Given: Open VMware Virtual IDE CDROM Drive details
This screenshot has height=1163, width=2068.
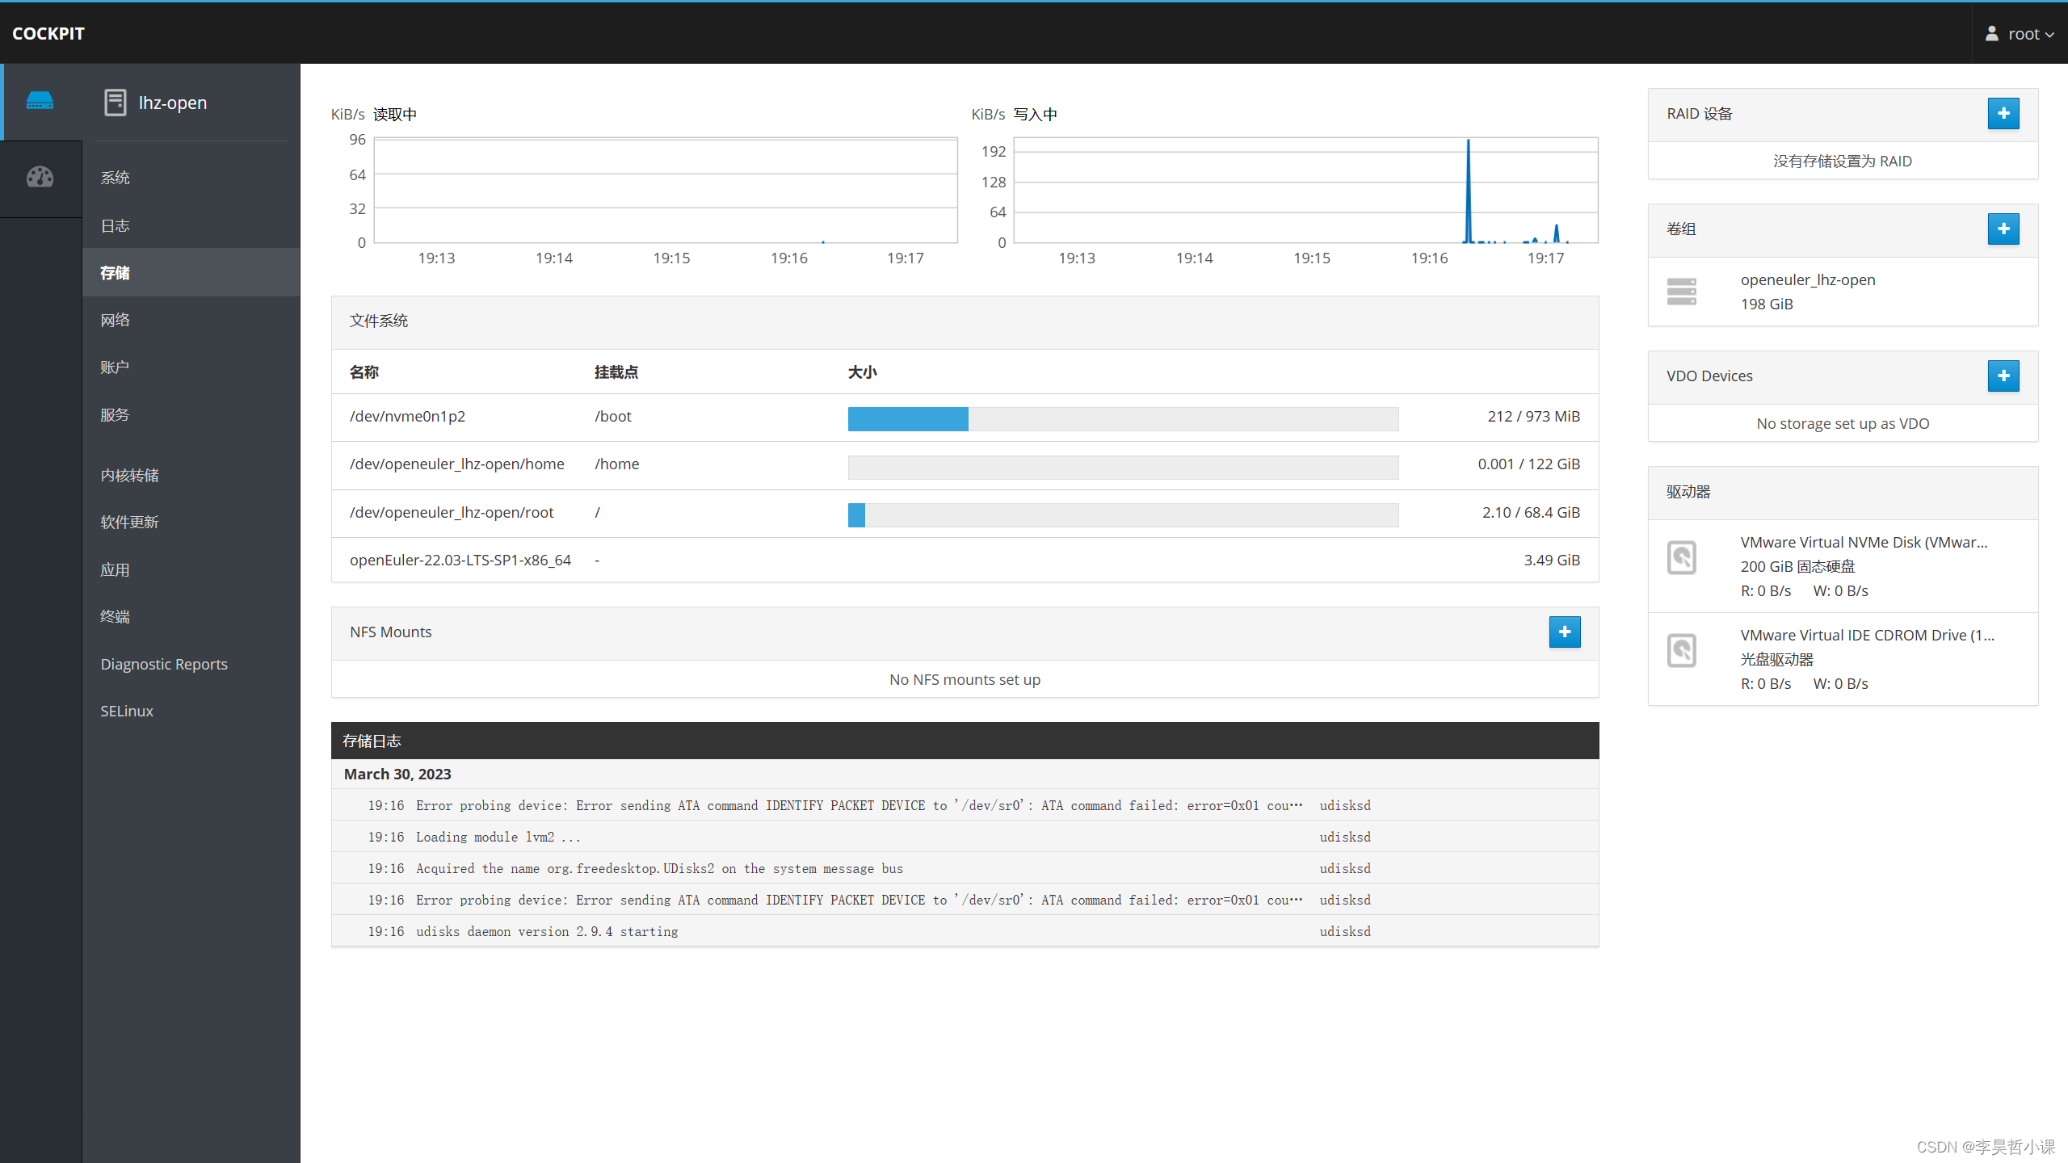Looking at the screenshot, I should [1843, 659].
